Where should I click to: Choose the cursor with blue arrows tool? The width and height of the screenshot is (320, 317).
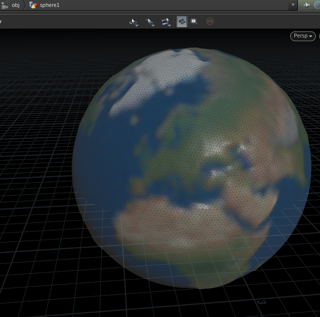(150, 22)
